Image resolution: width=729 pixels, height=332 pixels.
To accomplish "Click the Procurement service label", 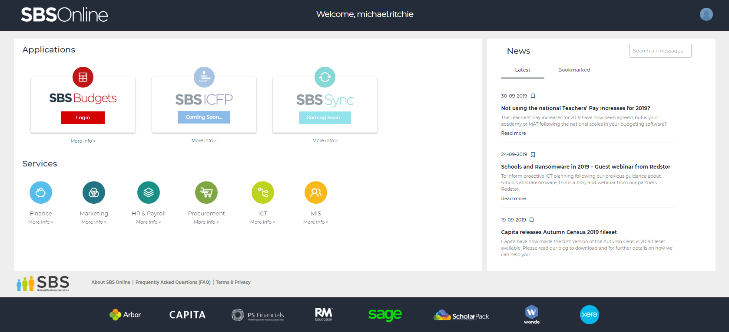I will (206, 214).
